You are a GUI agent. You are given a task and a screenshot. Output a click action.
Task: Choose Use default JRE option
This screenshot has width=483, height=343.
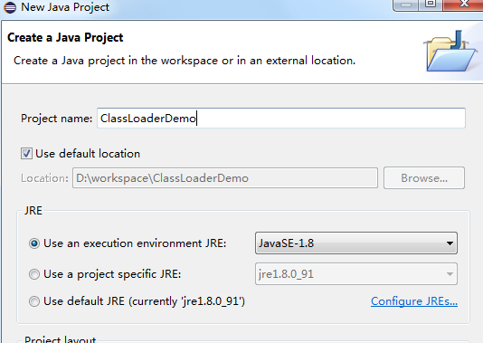(34, 301)
